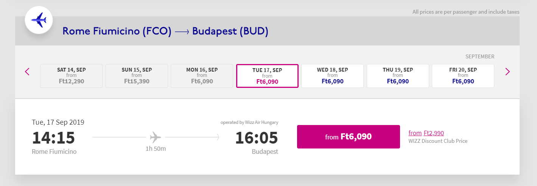Go to previous dates with left arrow
This screenshot has height=186, width=537.
pyautogui.click(x=27, y=72)
